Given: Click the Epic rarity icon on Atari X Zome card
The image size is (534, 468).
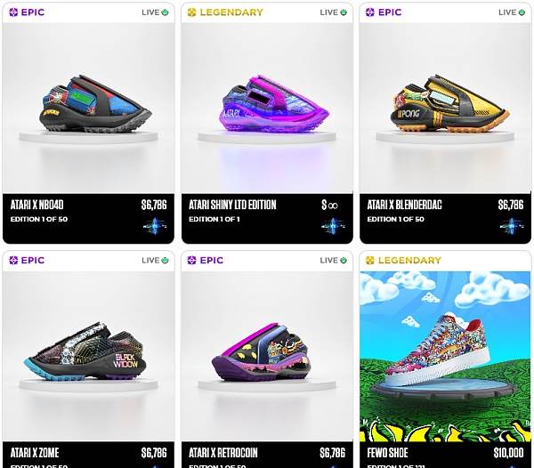Looking at the screenshot, I should [x=13, y=261].
